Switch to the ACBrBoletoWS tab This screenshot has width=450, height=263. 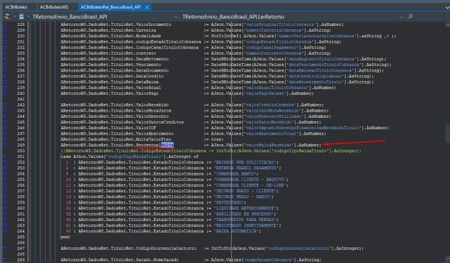54,7
